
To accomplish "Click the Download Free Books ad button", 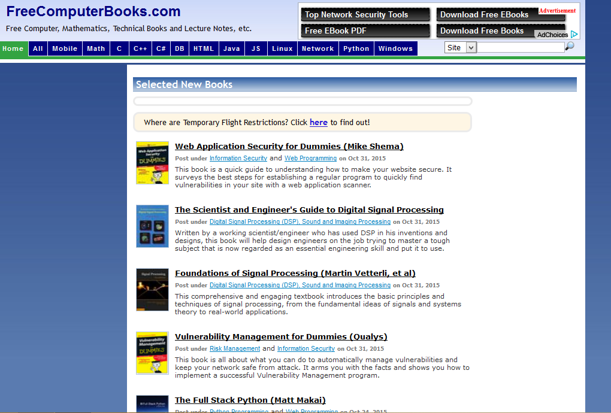I will point(500,31).
